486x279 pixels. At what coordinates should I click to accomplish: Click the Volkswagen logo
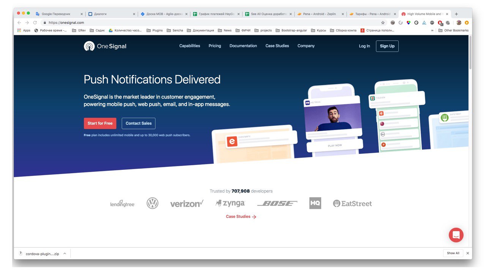(x=153, y=203)
